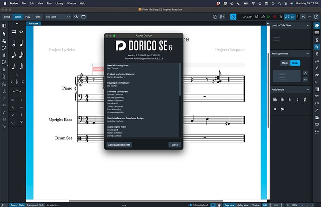Toggle the left panel visibility button
Screen dimensions: 321x207
point(4,26)
